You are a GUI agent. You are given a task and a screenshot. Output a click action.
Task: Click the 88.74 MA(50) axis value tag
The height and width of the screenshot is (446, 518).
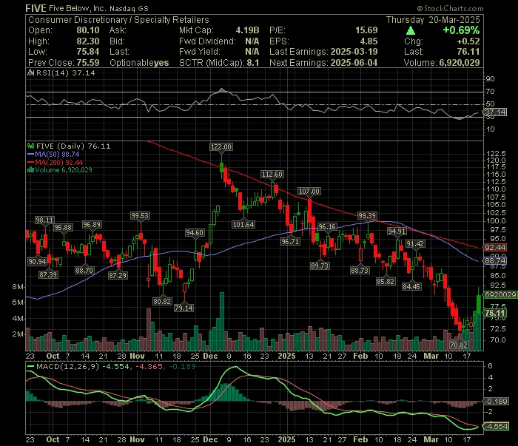click(495, 260)
